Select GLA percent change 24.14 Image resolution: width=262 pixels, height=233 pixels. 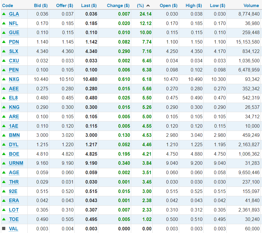pyautogui.click(x=146, y=14)
